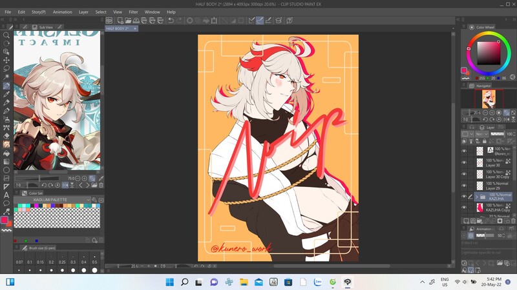This screenshot has height=290, width=517.
Task: Hide the KAZUHA folder layer
Action: pyautogui.click(x=464, y=197)
